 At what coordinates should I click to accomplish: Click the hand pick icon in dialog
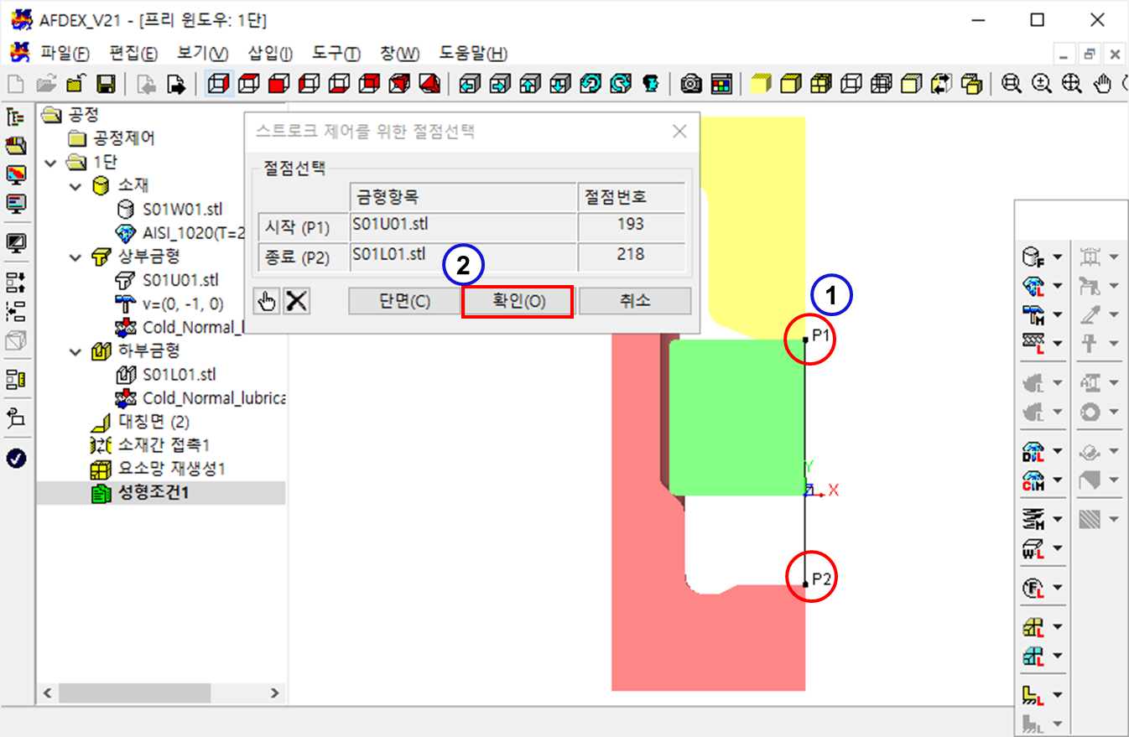[x=267, y=301]
